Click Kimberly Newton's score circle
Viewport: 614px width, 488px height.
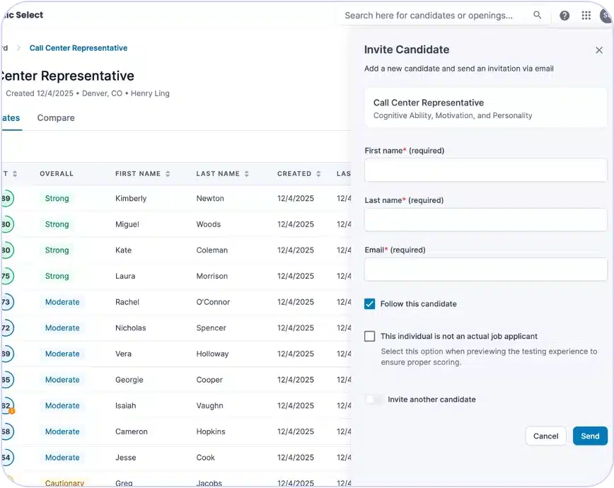tap(6, 198)
